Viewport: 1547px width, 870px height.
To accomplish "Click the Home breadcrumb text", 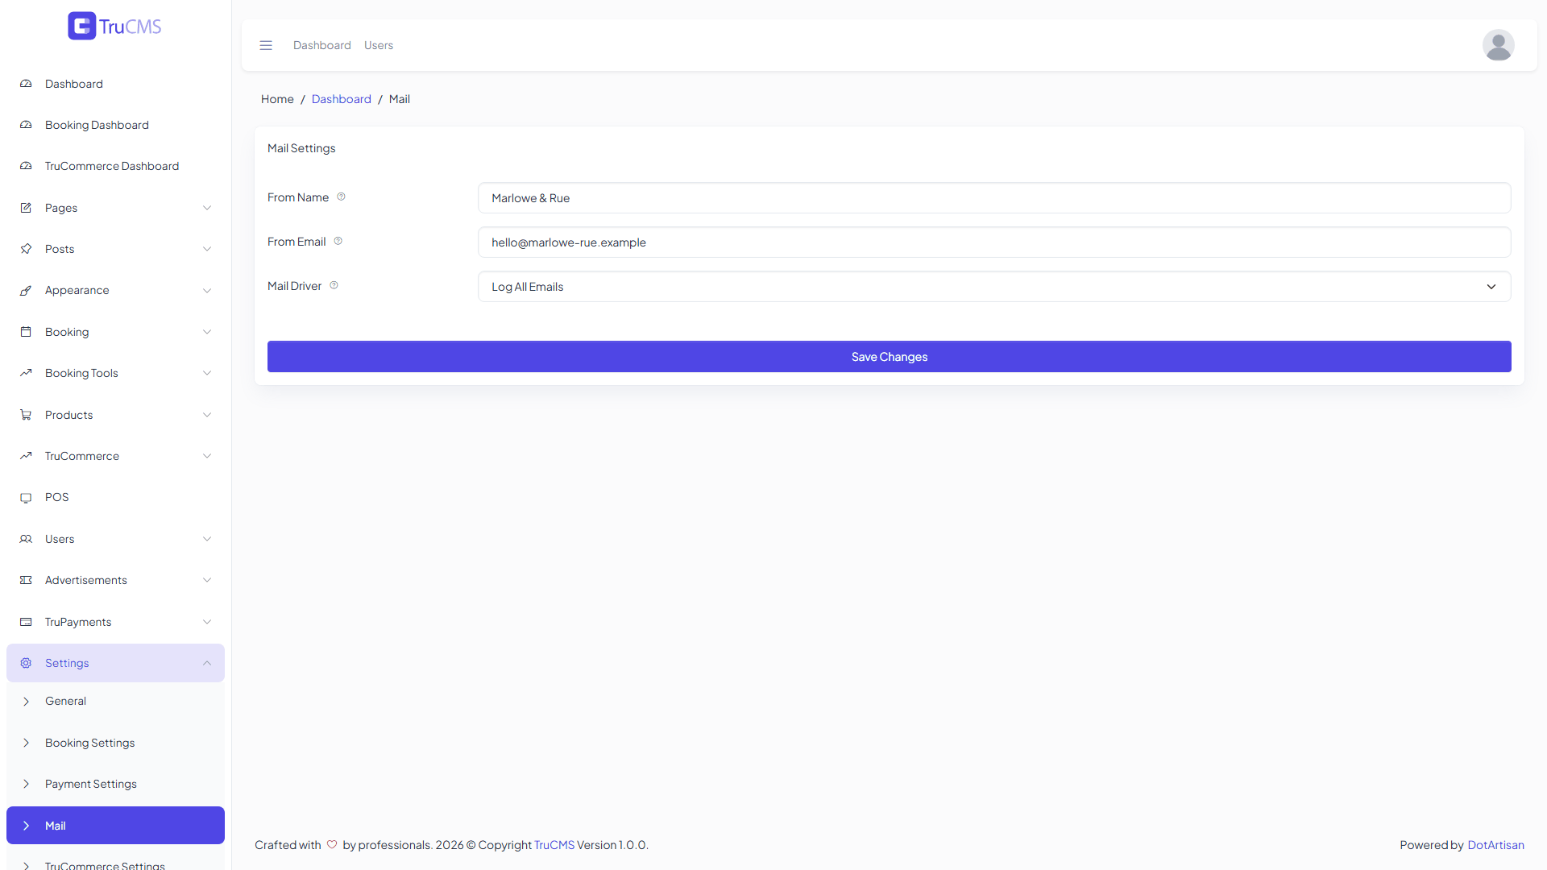I will [277, 99].
